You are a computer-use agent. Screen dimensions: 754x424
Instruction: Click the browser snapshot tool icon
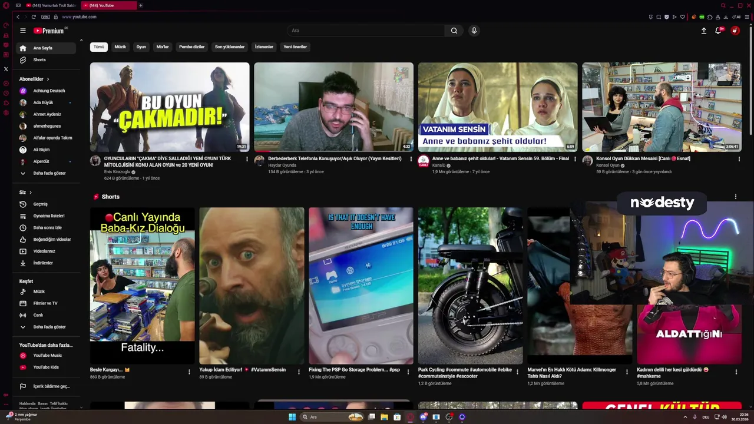coord(659,17)
